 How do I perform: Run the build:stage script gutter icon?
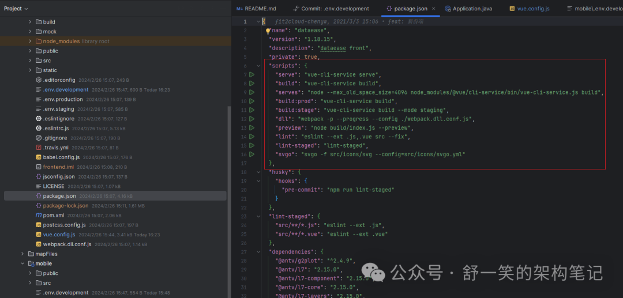click(x=252, y=110)
